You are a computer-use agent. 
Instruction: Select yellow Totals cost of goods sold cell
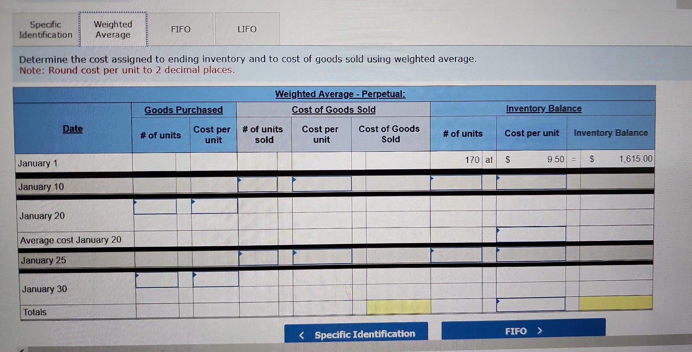point(399,307)
